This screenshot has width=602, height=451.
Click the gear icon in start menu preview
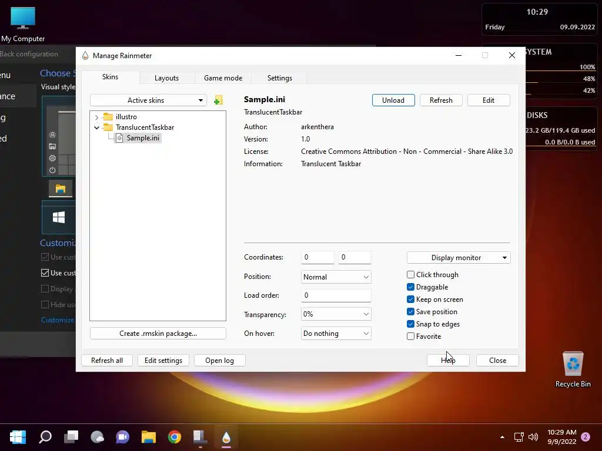pyautogui.click(x=52, y=158)
